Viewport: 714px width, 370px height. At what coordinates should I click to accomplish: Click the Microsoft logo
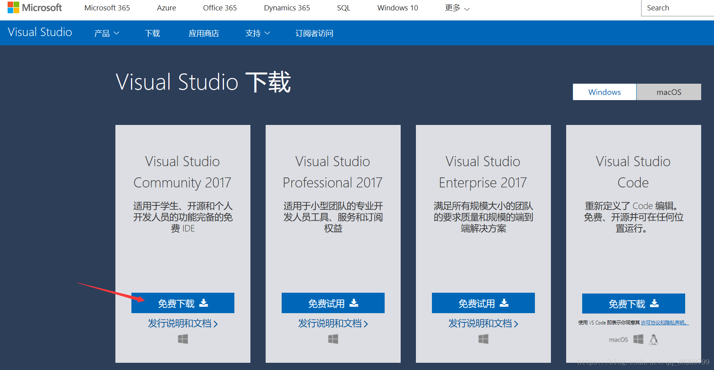coord(34,8)
